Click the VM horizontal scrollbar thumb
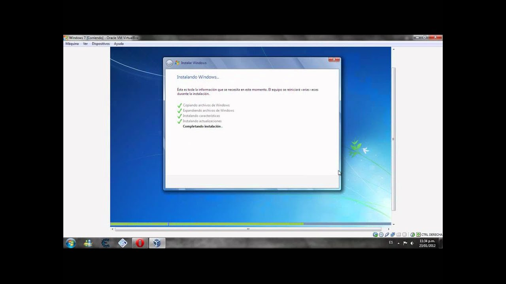 [248, 229]
